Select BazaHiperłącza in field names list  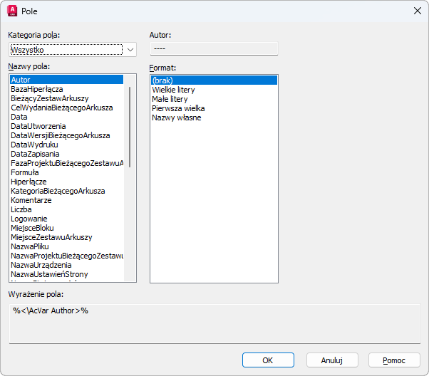(37, 89)
